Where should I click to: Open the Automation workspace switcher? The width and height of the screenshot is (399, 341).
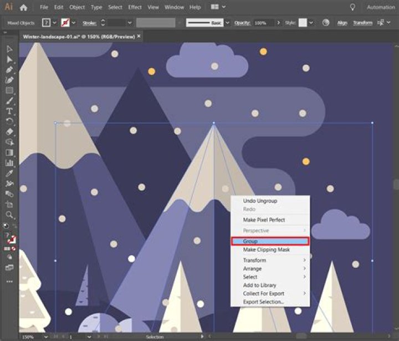tap(381, 7)
